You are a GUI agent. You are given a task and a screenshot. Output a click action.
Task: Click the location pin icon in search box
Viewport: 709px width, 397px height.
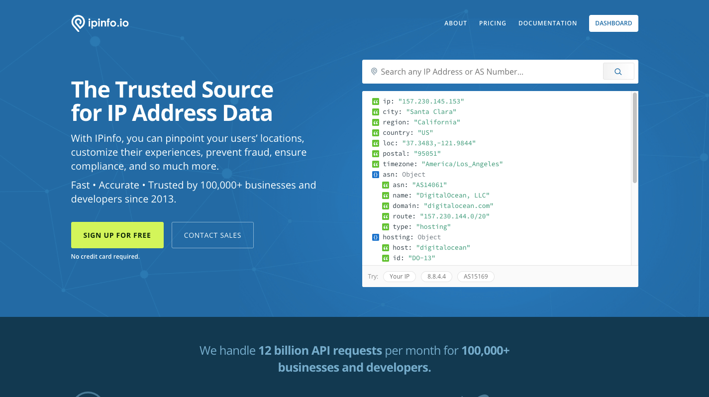point(374,72)
